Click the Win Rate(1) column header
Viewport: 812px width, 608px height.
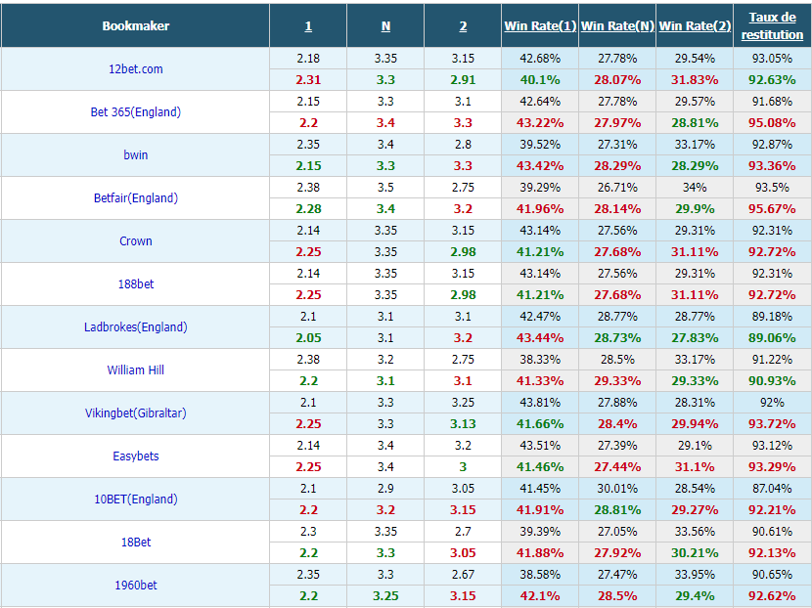540,25
